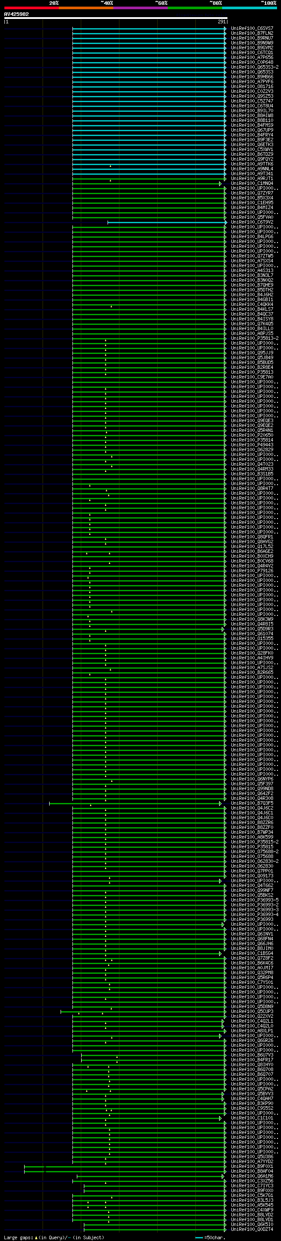Screen dimensions: 281x1241
Task: Select UniRef100_Q7K4Q5 label
Action: pos(252,324)
